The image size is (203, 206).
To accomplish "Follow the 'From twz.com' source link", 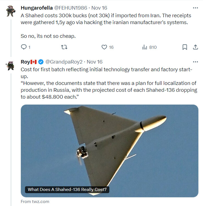I will (x=35, y=202).
